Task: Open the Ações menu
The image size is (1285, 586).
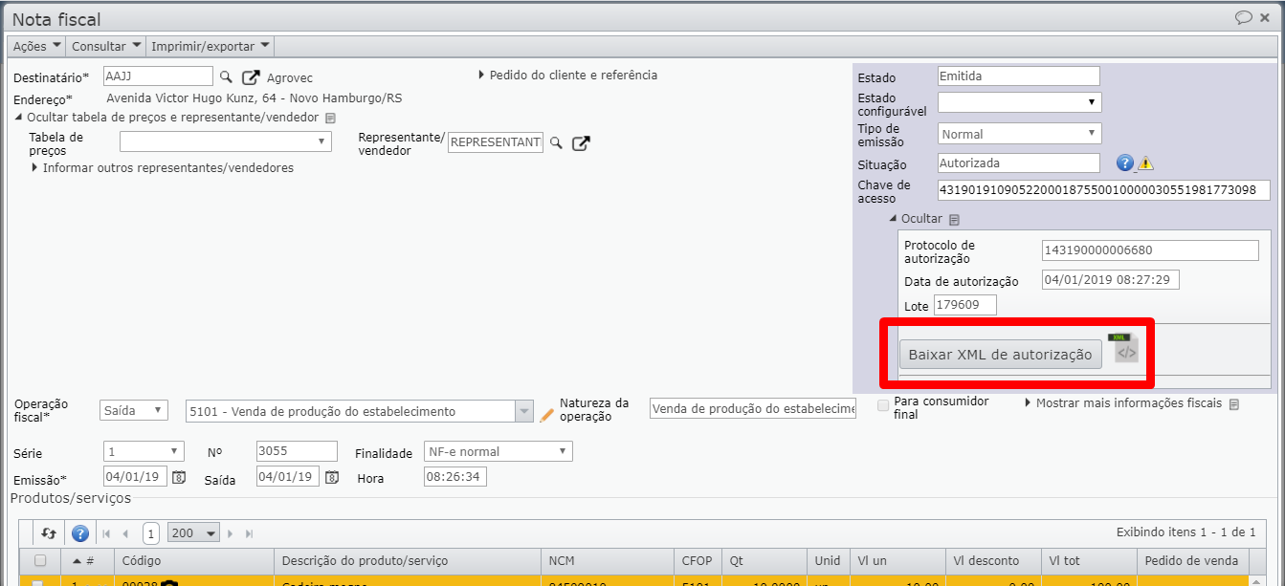Action: coord(37,46)
